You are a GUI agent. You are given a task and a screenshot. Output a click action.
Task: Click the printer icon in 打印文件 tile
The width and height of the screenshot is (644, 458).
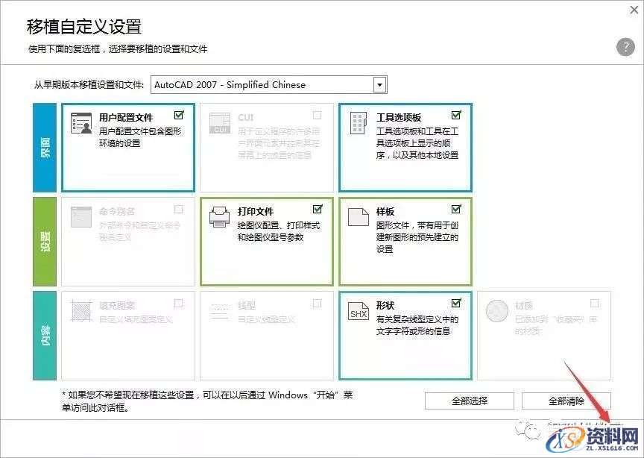click(220, 216)
